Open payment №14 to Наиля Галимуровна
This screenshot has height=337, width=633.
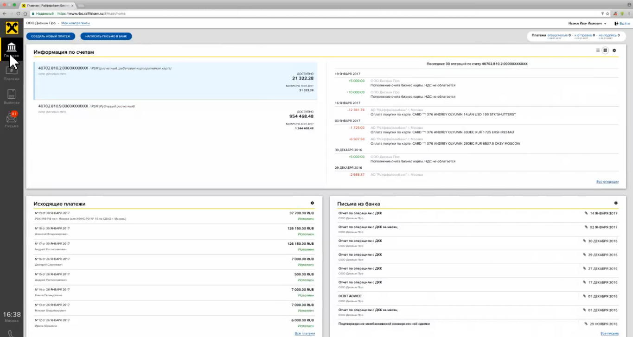pos(174,292)
